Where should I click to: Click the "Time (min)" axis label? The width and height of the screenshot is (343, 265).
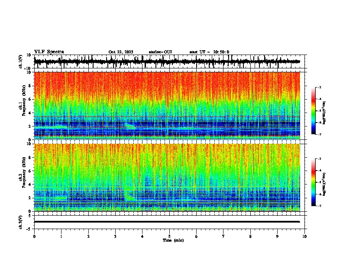click(173, 240)
